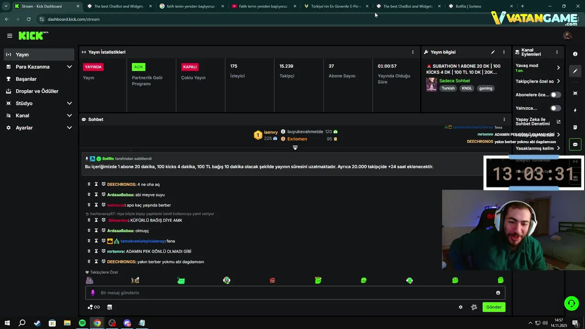585x329 pixels.
Task: Open the shop icon below message box
Action: [110, 307]
